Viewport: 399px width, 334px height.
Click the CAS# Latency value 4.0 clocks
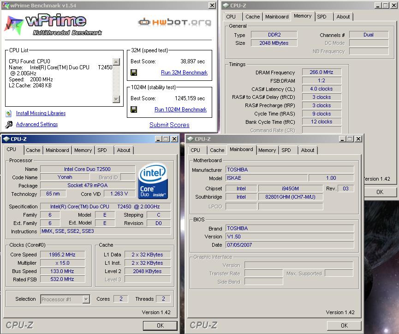click(x=322, y=89)
